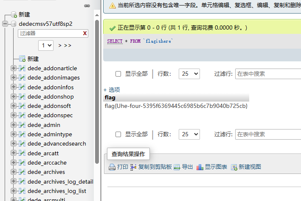Click the copy to clipboard icon
This screenshot has width=301, height=201.
point(133,167)
